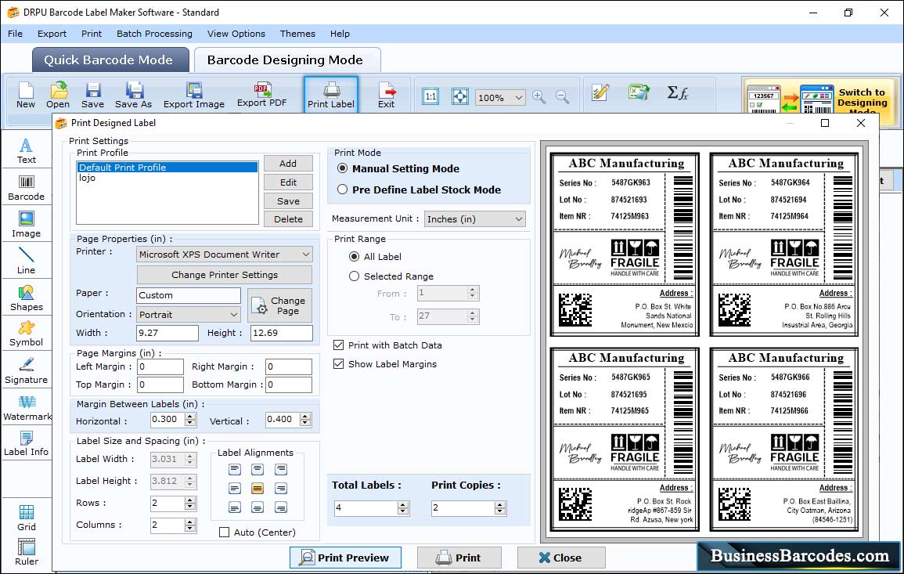Choose the Shapes tool
Image resolution: width=904 pixels, height=574 pixels.
point(26,298)
